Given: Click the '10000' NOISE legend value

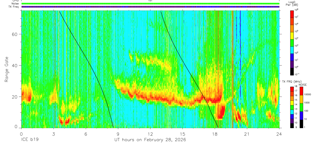Looking at the screenshot, I should click(307, 95).
